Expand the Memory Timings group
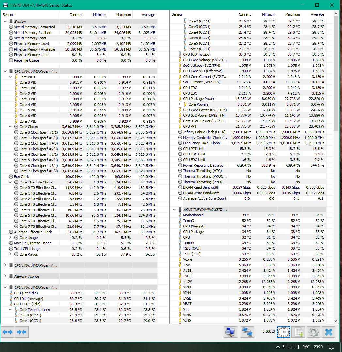This screenshot has width=342, height=352. tap(5, 276)
